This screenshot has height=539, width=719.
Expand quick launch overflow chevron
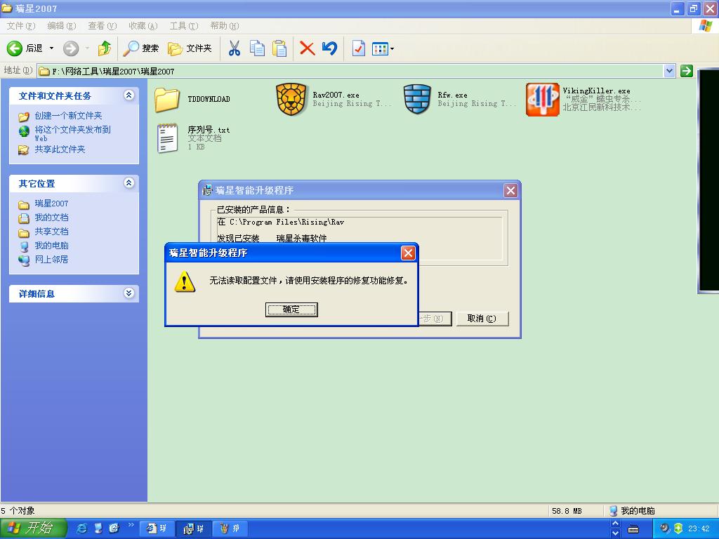tap(131, 525)
